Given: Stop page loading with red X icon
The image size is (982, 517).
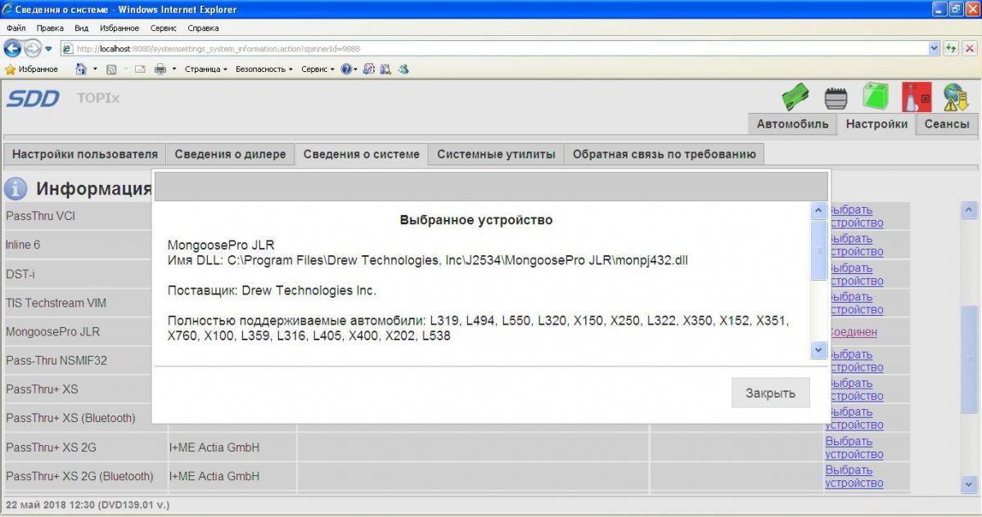Looking at the screenshot, I should point(971,48).
